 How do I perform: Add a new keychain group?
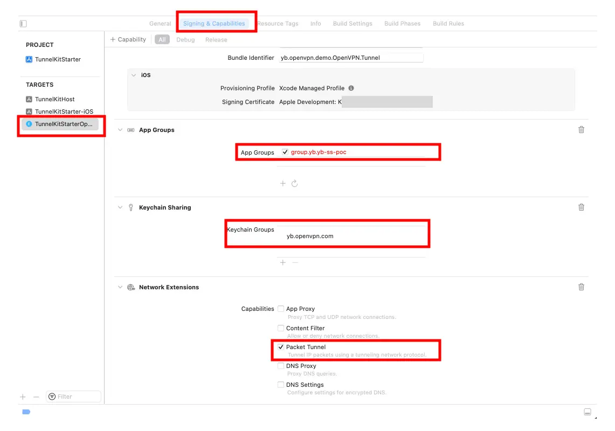[283, 262]
